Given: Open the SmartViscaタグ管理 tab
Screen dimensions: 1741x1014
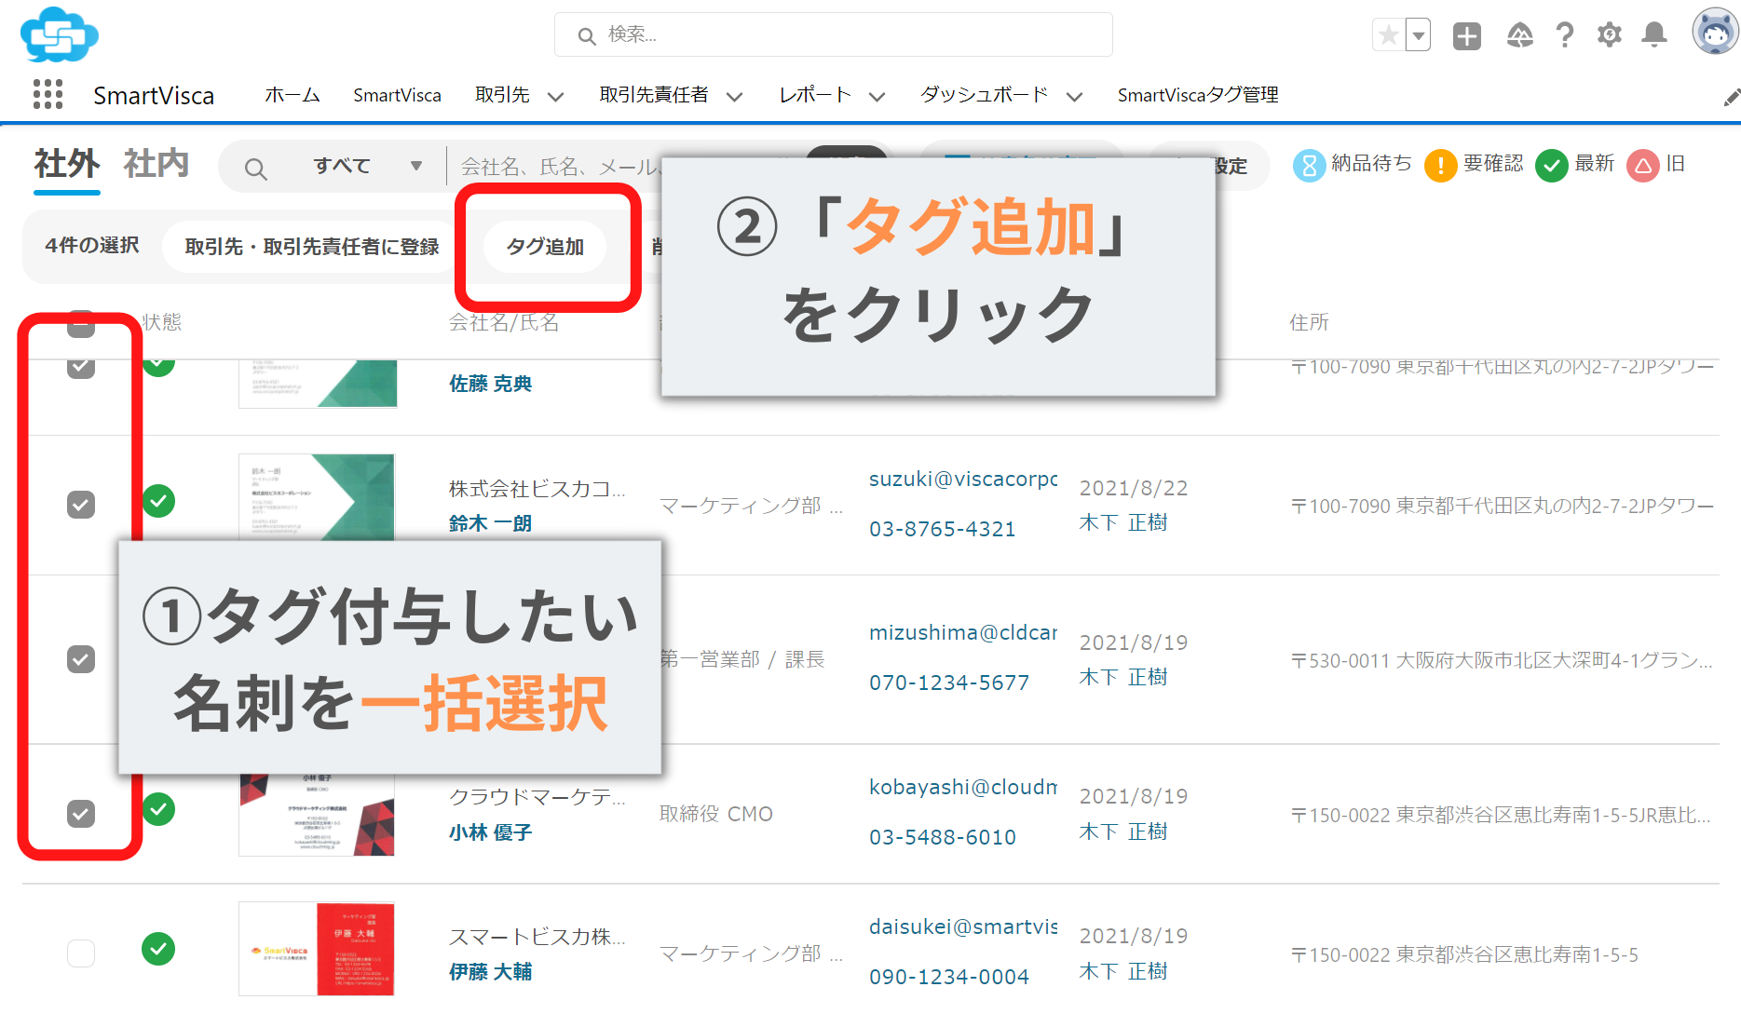Looking at the screenshot, I should tap(1198, 95).
